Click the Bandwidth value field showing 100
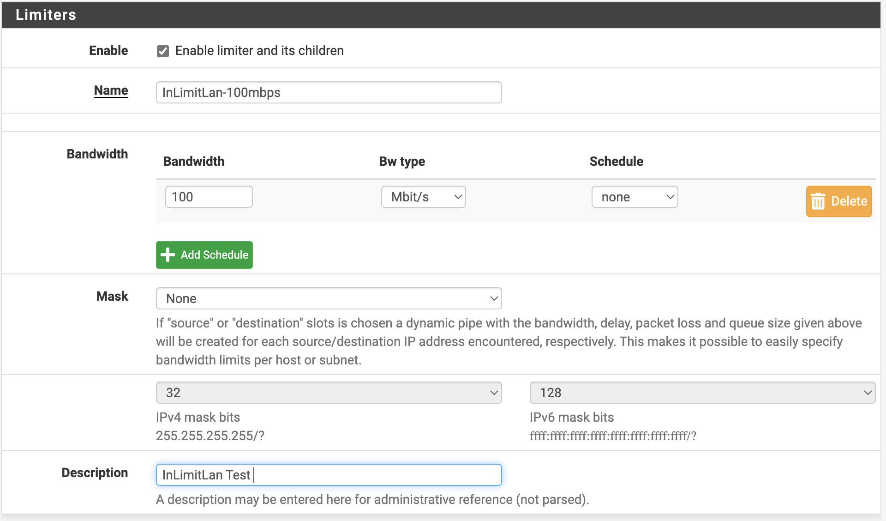 (209, 197)
